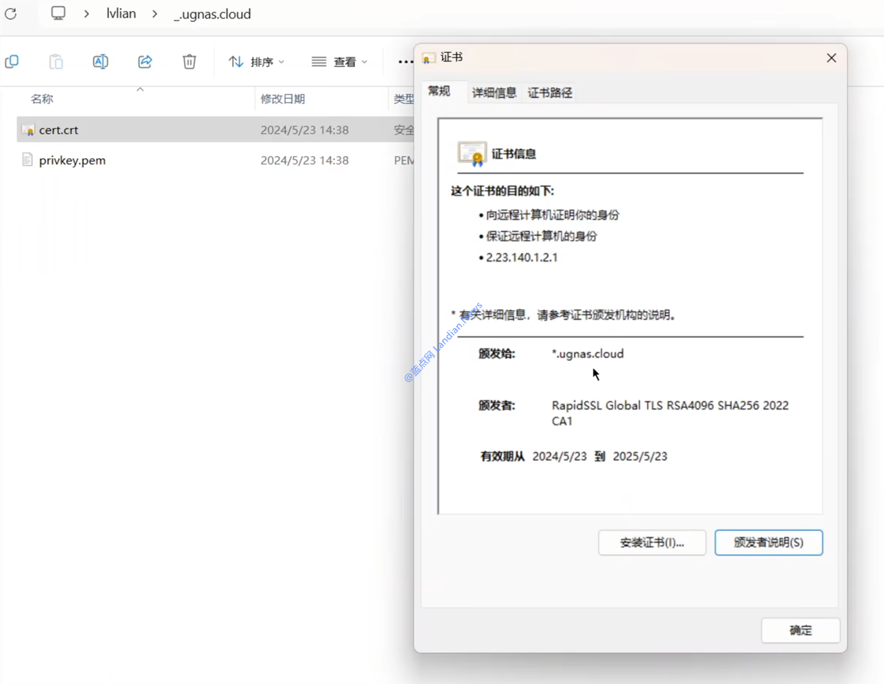Click the Delete trash icon in toolbar
This screenshot has height=684, width=884.
tap(189, 61)
